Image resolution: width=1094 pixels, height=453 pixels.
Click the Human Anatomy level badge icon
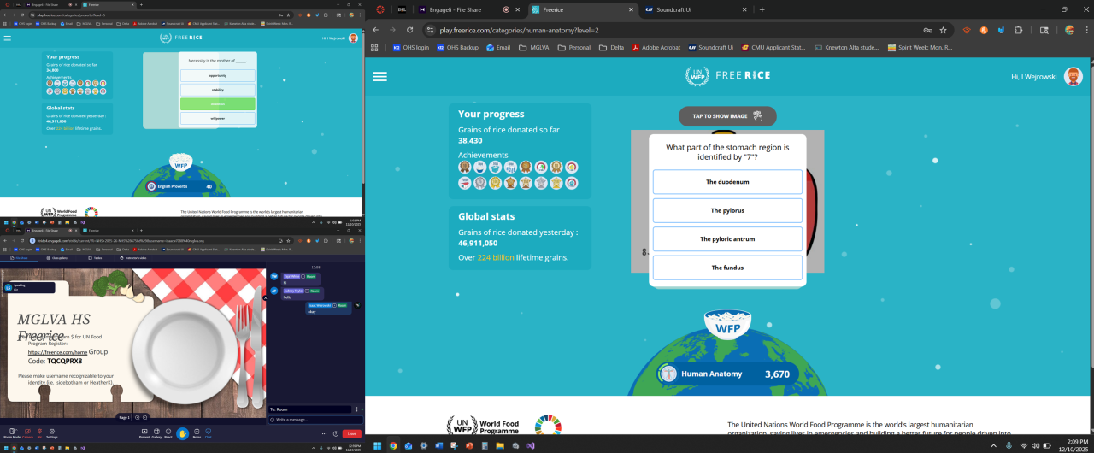(x=668, y=374)
